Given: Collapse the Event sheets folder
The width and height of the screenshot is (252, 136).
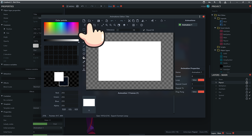Looking at the screenshot, I should click(215, 28).
